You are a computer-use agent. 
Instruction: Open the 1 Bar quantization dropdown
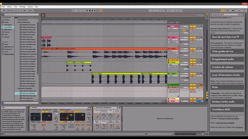pos(31,10)
